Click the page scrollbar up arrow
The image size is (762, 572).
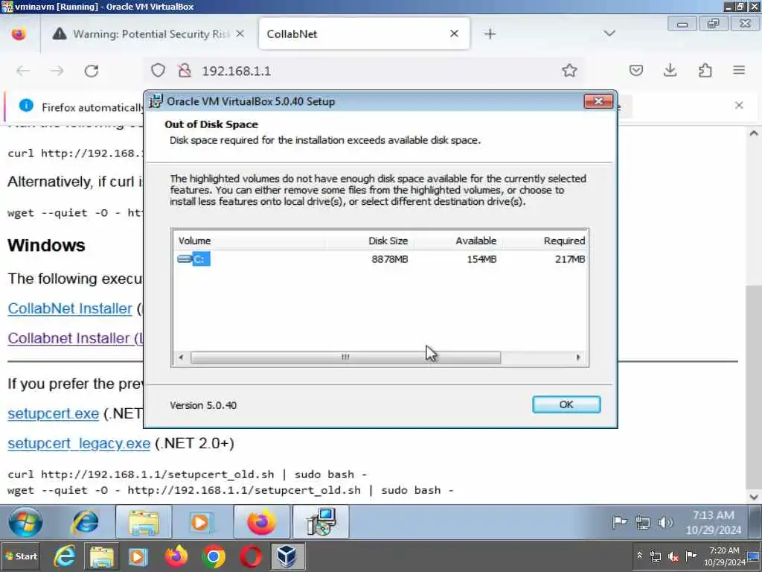coord(754,133)
